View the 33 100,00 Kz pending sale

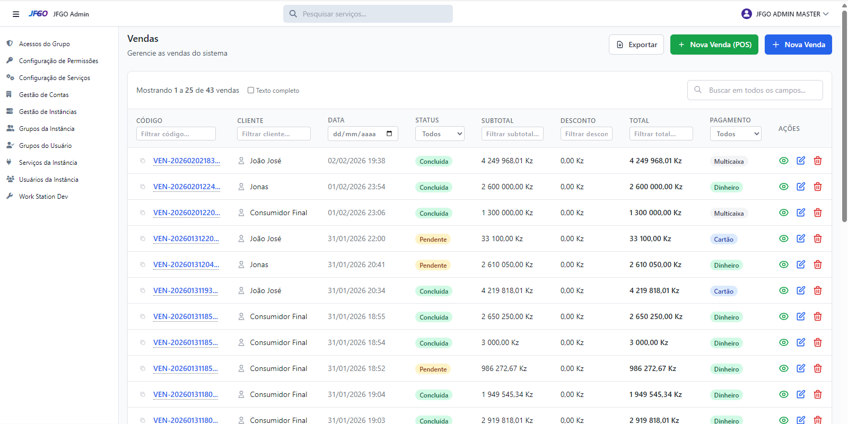tap(783, 238)
